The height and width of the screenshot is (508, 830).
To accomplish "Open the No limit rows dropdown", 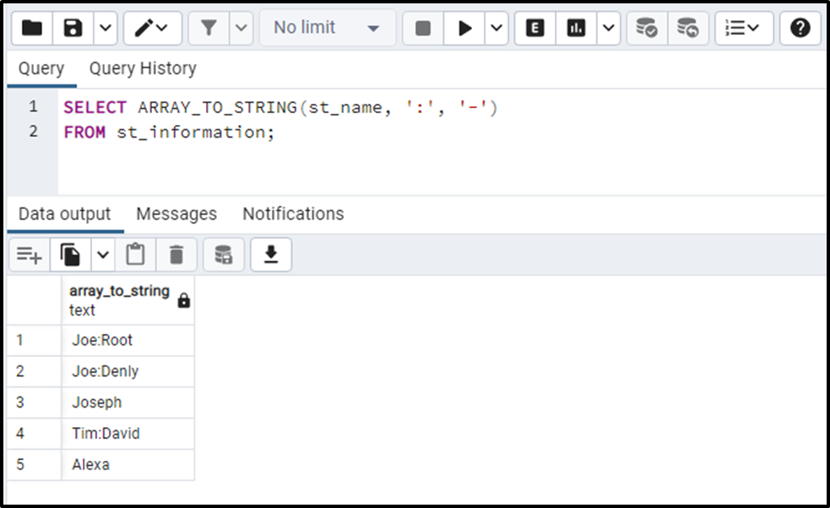I will [327, 28].
